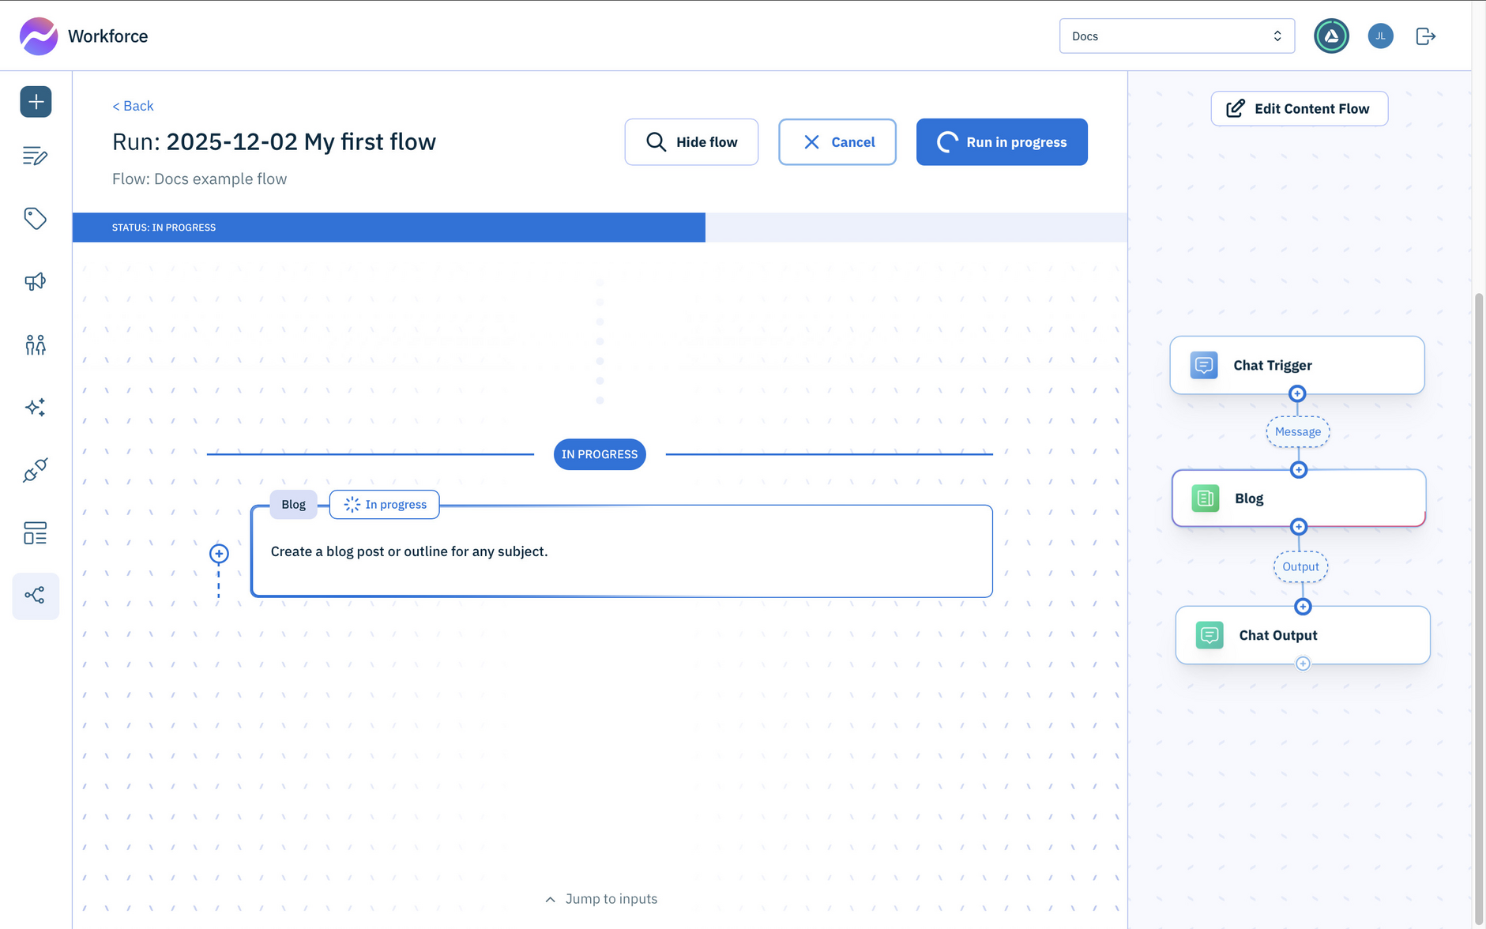Open the compose/notes sidebar icon
1486x929 pixels.
(35, 156)
